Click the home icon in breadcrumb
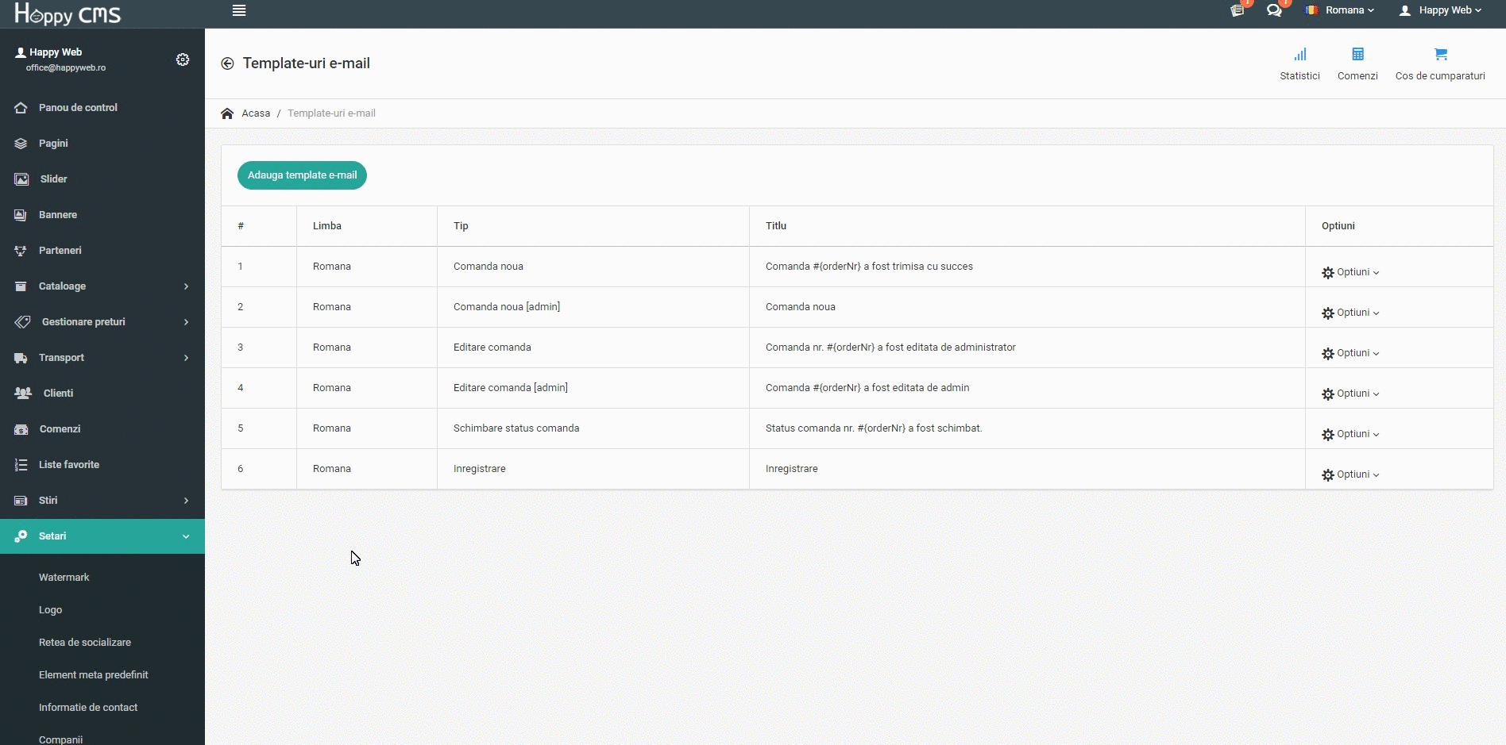The image size is (1506, 745). 227,113
